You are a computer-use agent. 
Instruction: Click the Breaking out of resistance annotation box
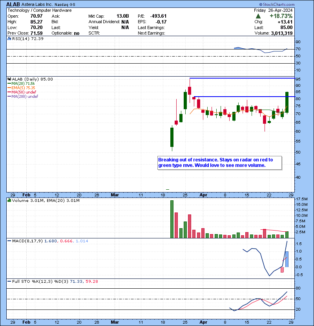220,163
